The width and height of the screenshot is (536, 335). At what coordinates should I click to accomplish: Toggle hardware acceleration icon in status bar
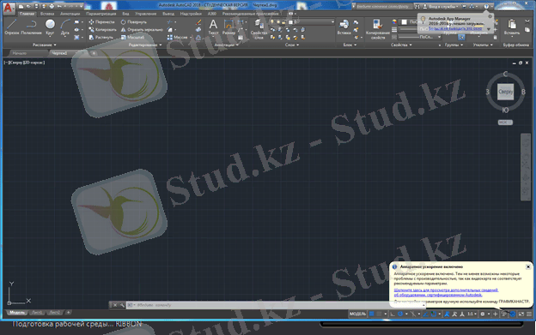[513, 314]
